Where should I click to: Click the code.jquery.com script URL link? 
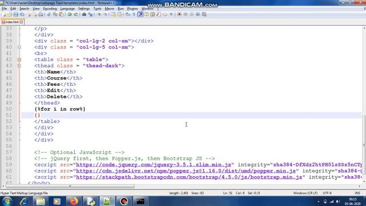coord(154,165)
